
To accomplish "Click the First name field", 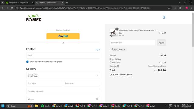I will click(x=44, y=83).
